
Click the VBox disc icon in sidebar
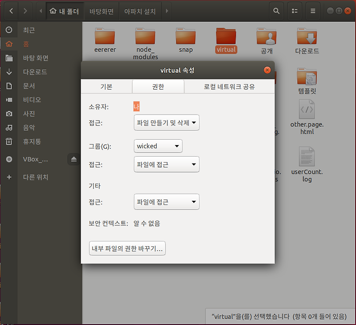point(9,159)
